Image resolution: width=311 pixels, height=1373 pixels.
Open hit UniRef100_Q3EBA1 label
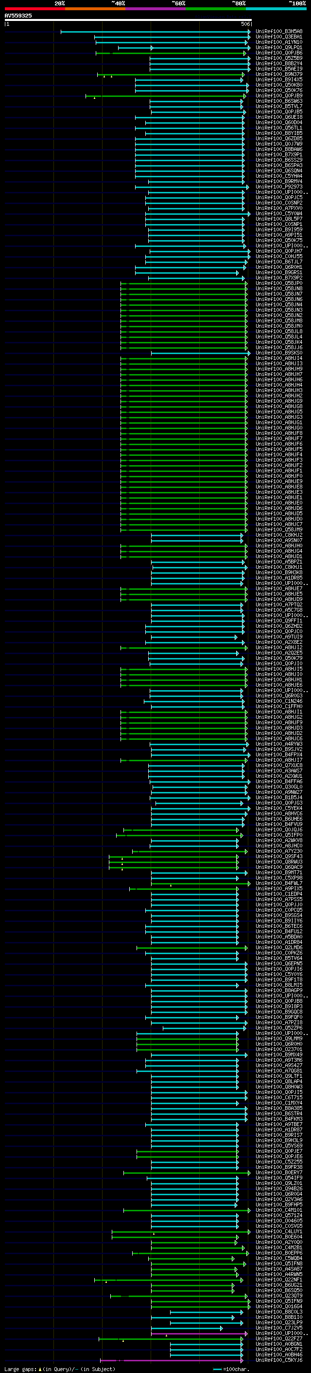click(279, 37)
